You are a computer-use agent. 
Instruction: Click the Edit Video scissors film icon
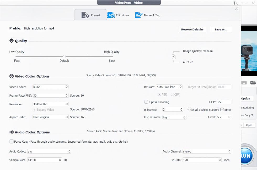[111, 15]
